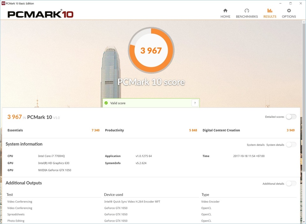Click the PCMark app icon in title bar
The height and width of the screenshot is (224, 306).
pos(3,3)
